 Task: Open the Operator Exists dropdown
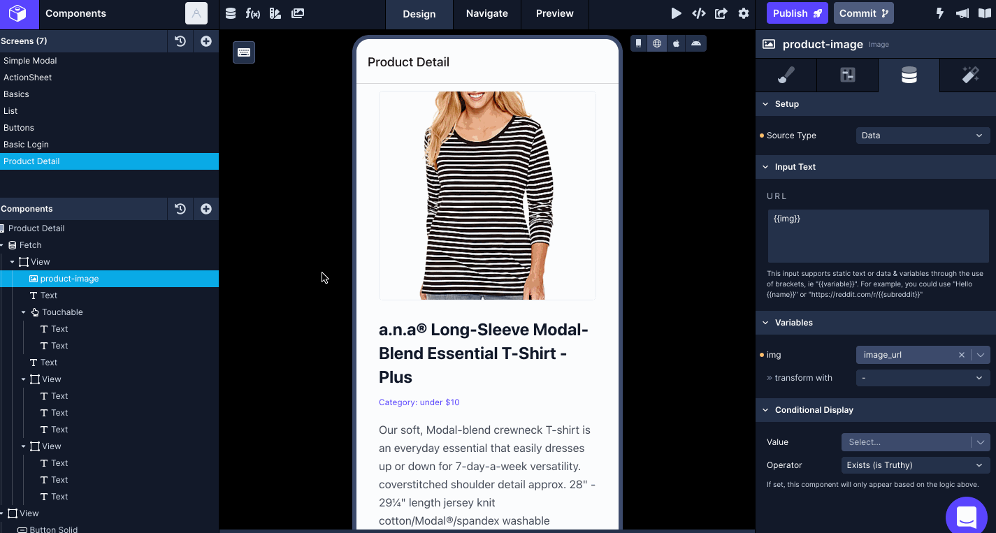point(916,465)
